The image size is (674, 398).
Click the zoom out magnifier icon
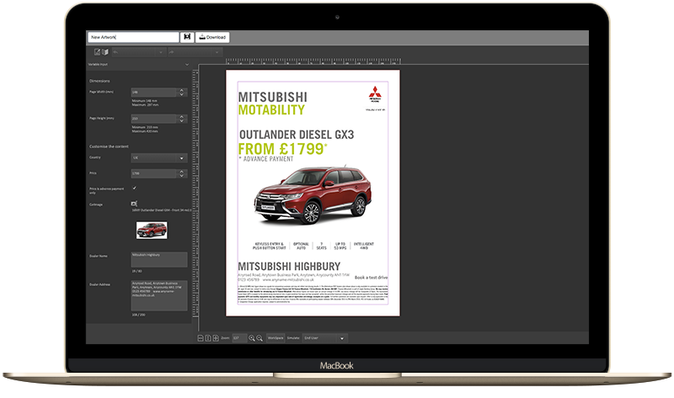(259, 338)
